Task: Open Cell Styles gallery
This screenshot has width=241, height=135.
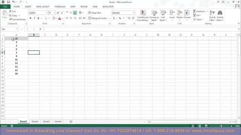Action: click(163, 16)
